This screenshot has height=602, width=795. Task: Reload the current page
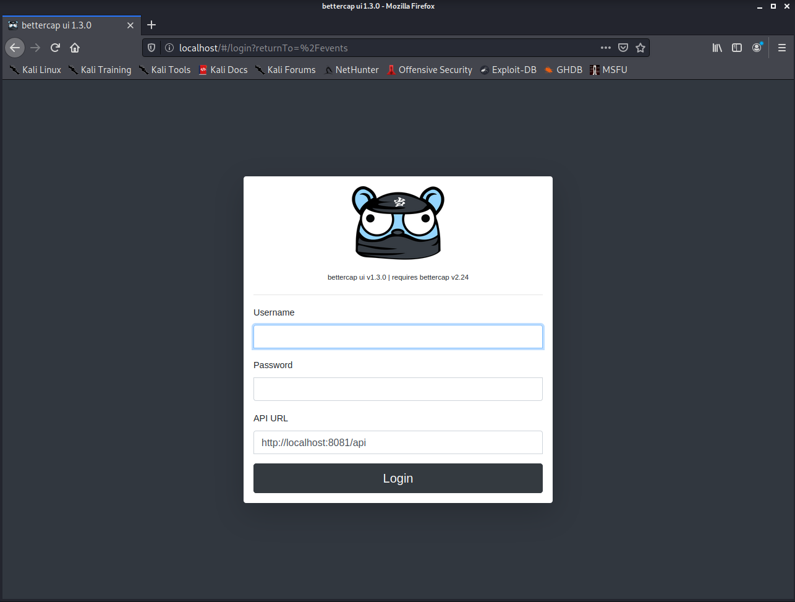[55, 48]
